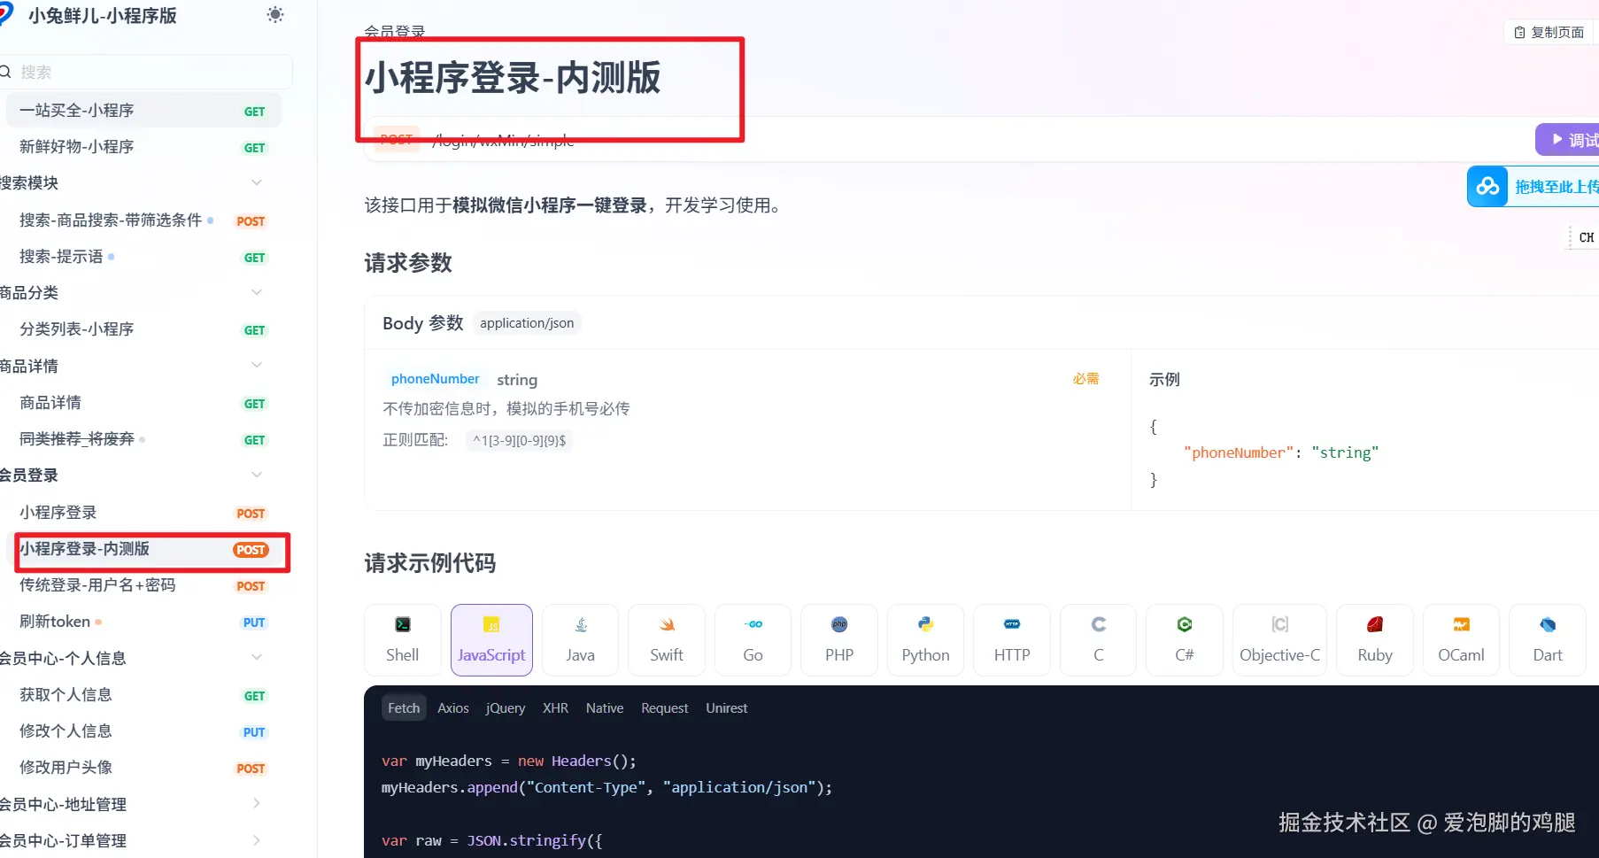This screenshot has height=858, width=1599.
Task: Collapse the 商品详情 section chevron
Action: click(x=257, y=365)
